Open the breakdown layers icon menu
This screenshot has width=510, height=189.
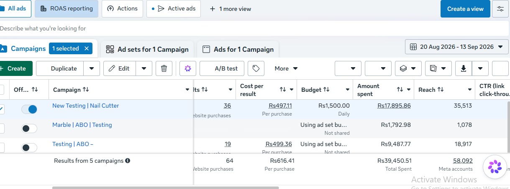[x=408, y=68]
